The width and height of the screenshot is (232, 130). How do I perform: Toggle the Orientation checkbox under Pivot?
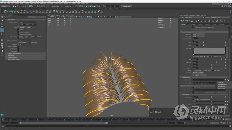coord(18,31)
